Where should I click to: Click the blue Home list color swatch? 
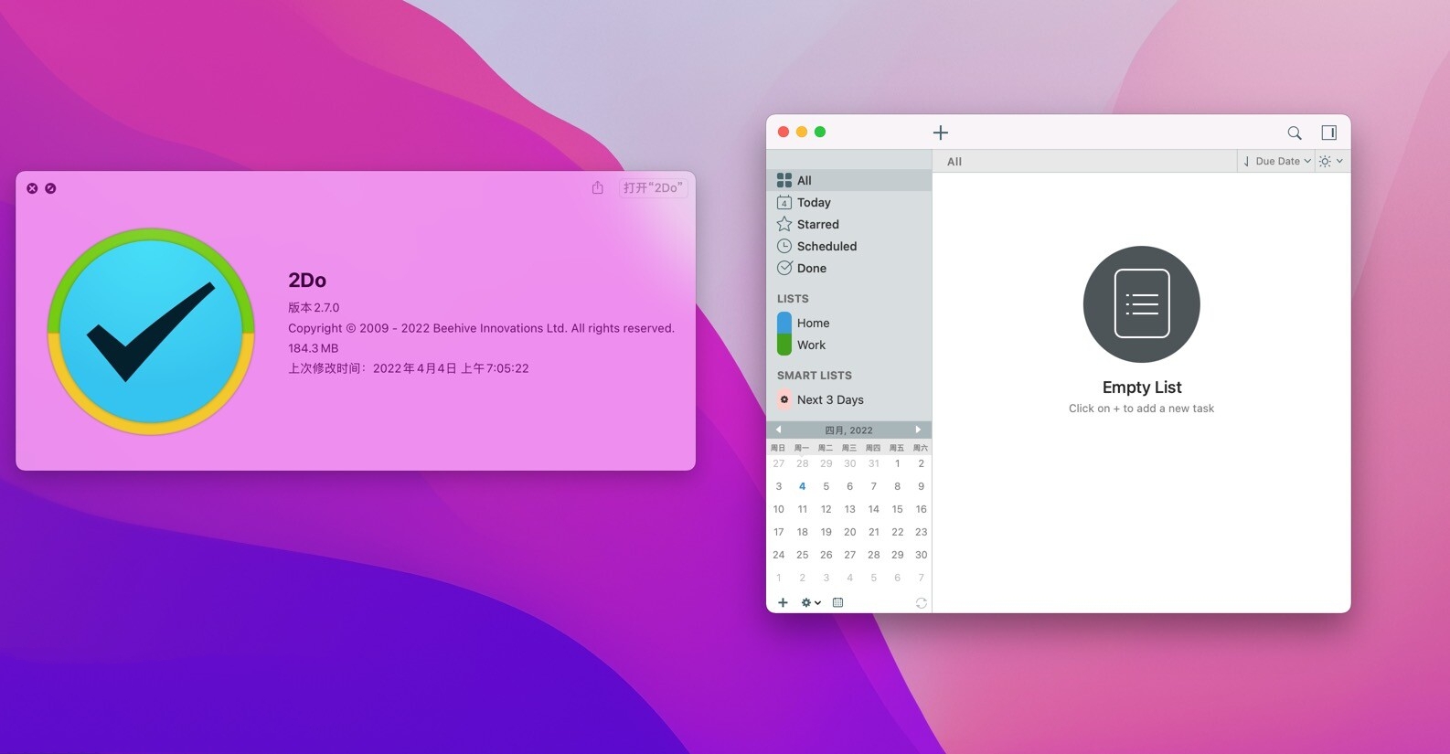tap(784, 323)
